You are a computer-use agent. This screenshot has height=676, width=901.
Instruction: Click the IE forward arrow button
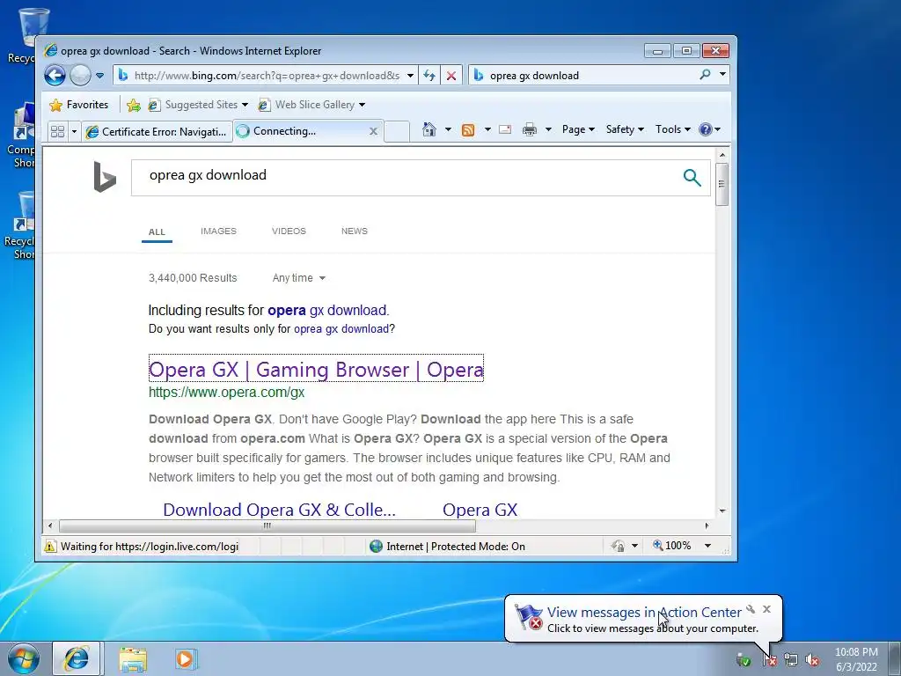pos(80,76)
